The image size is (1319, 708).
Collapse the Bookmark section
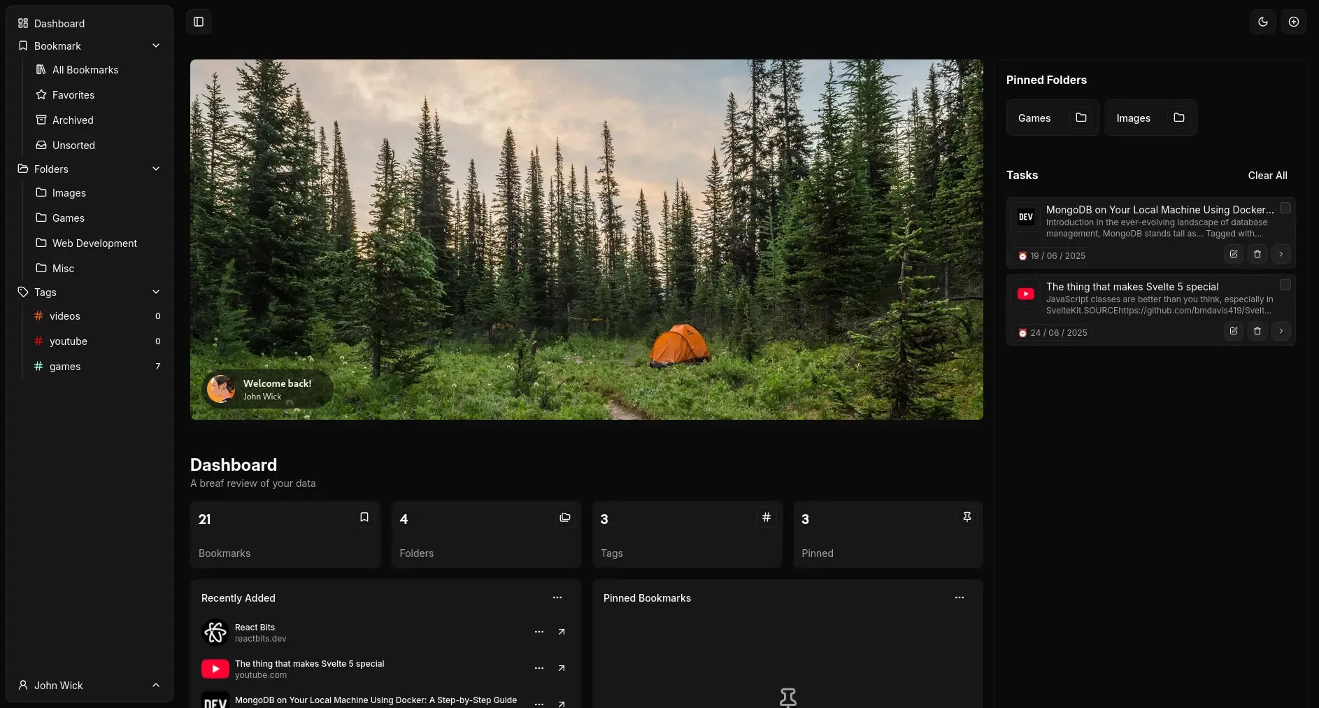point(155,45)
